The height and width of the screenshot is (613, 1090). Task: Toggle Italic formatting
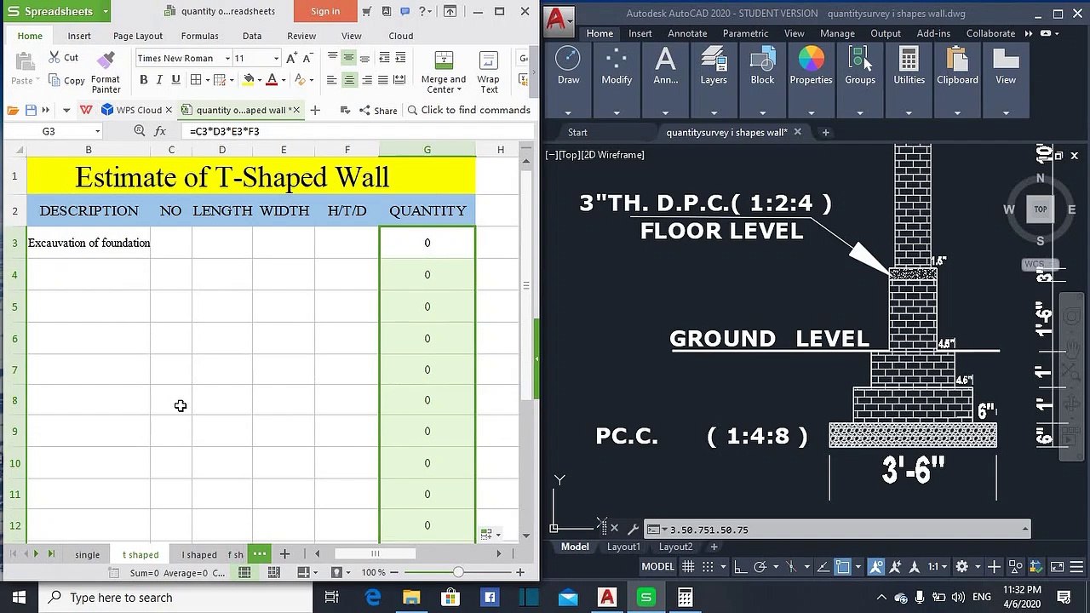point(159,80)
